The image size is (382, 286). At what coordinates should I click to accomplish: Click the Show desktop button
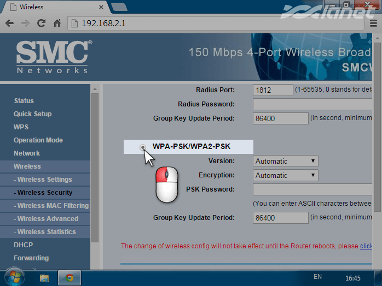pos(378,278)
